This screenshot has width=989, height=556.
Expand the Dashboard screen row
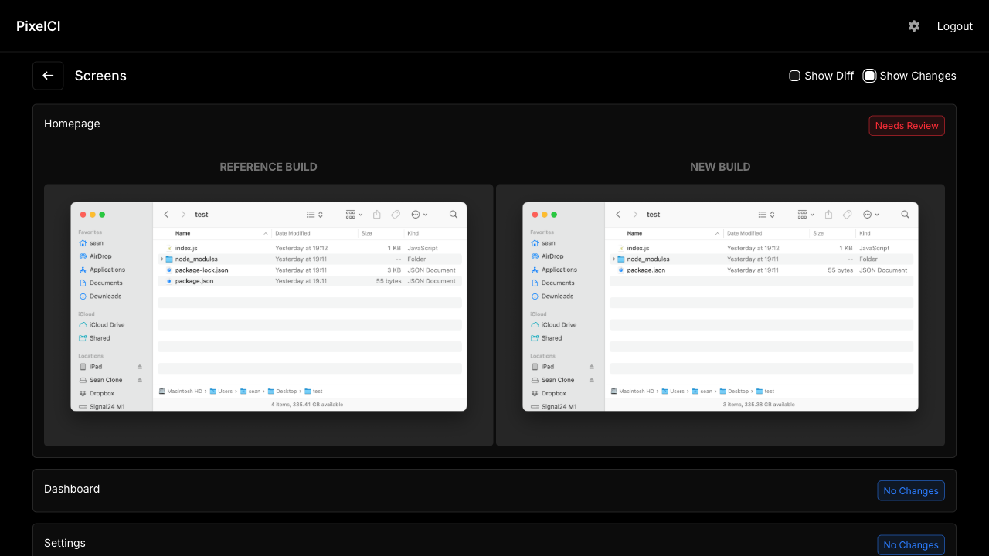pos(72,490)
